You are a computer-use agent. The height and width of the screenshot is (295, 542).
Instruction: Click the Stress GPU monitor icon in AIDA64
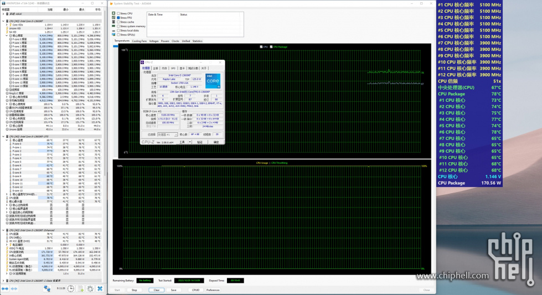point(113,34)
